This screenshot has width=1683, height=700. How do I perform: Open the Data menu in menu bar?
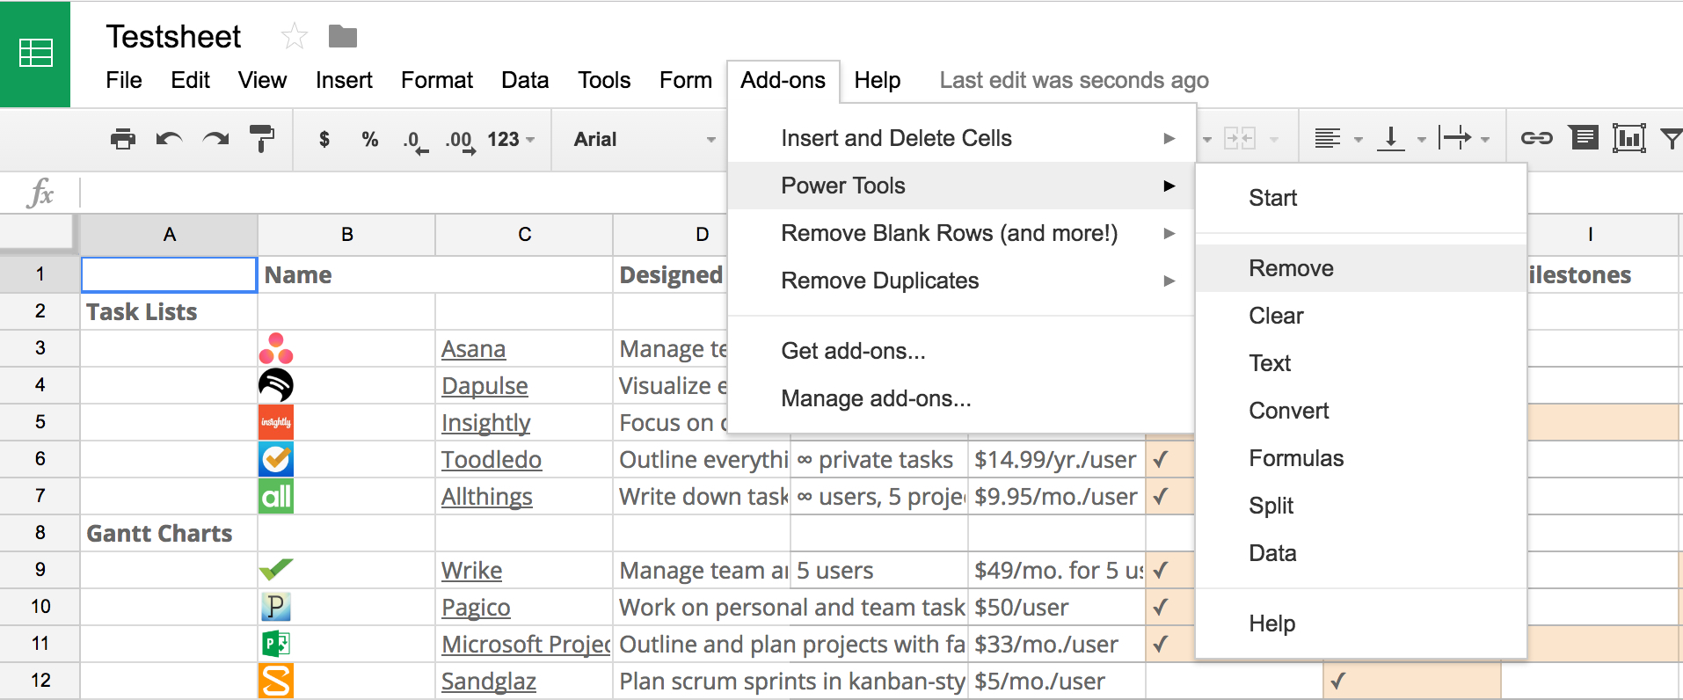[525, 80]
